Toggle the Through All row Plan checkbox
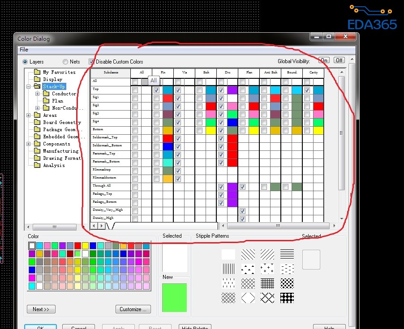404x329 pixels. tap(242, 187)
